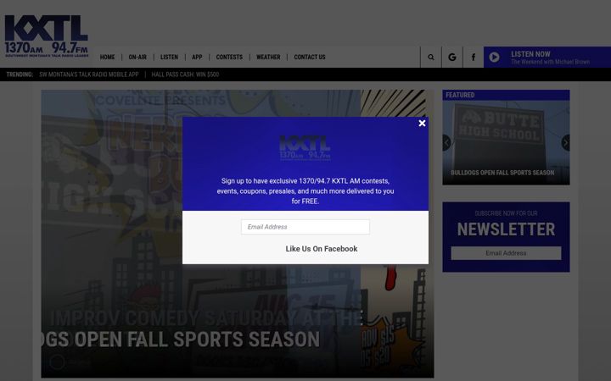Open Bulldogs Open Fall Sports Season featured caption
This screenshot has height=381, width=611.
[502, 173]
